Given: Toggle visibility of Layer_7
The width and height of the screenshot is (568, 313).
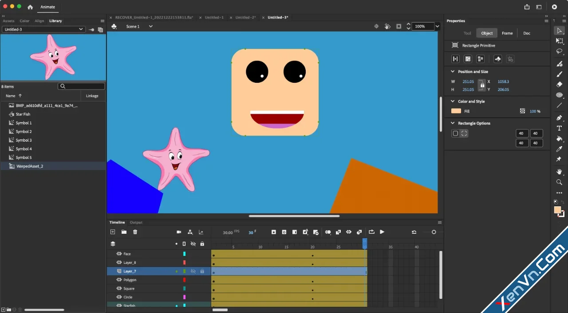Looking at the screenshot, I should tap(193, 271).
